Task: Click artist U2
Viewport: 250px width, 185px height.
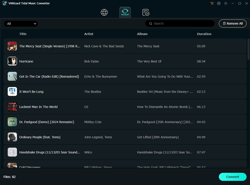Action: pyautogui.click(x=86, y=107)
